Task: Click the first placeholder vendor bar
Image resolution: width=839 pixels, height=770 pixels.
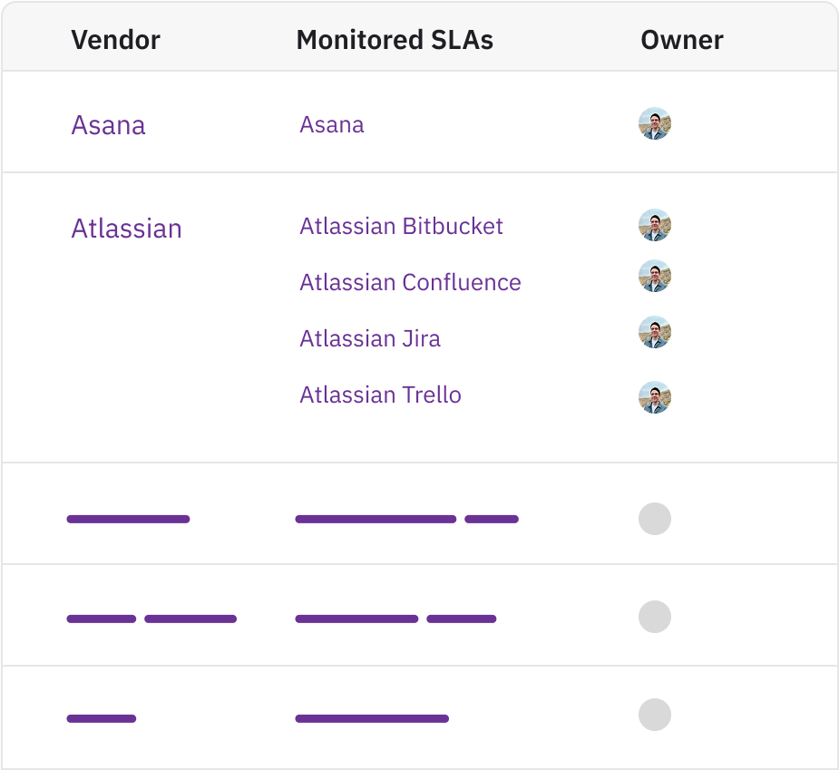Action: [x=128, y=519]
